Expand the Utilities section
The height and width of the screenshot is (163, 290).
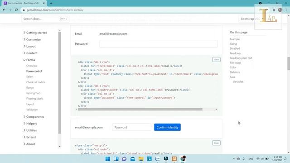point(30,130)
